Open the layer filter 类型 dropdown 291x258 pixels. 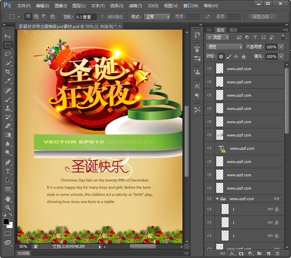[x=218, y=37]
